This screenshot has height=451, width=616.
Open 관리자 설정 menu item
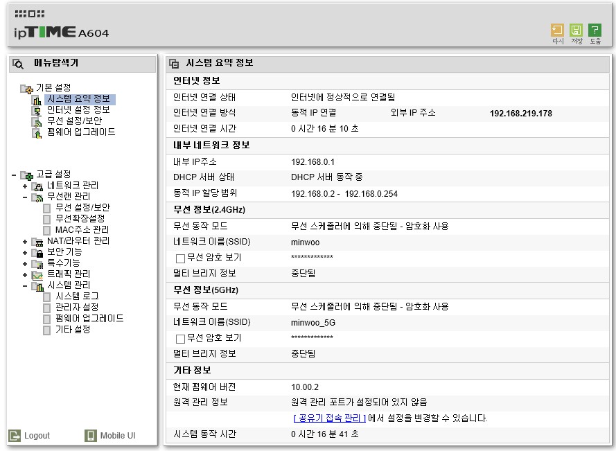[77, 307]
